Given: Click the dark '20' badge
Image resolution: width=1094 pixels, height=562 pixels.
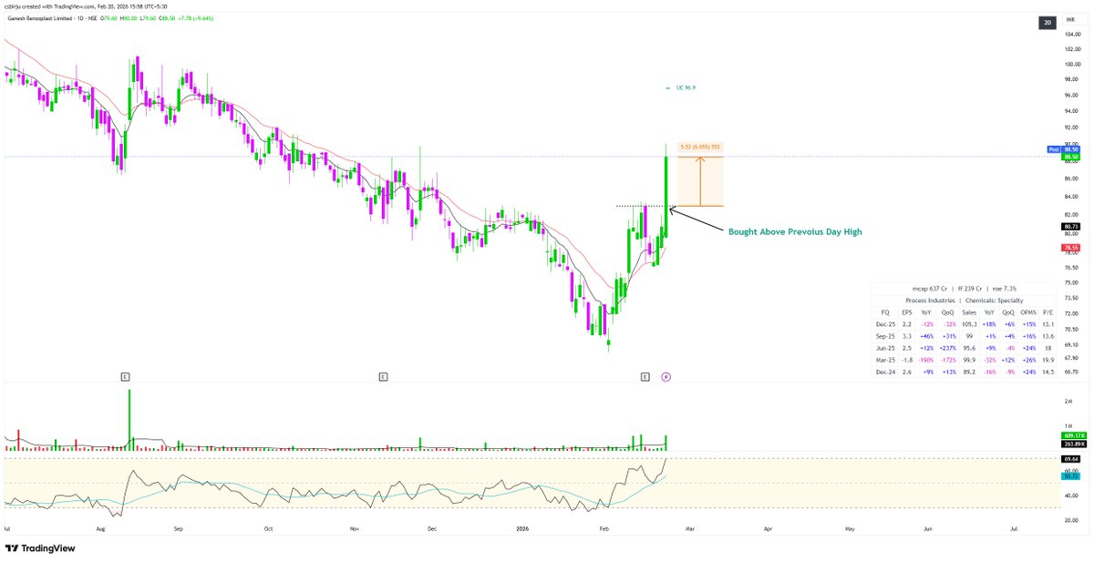Looking at the screenshot, I should (x=1048, y=24).
